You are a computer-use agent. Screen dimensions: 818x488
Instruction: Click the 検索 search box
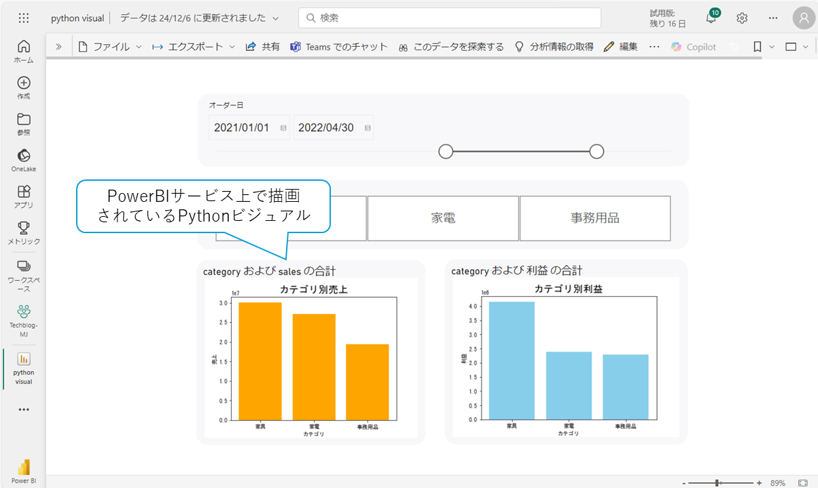(x=450, y=18)
